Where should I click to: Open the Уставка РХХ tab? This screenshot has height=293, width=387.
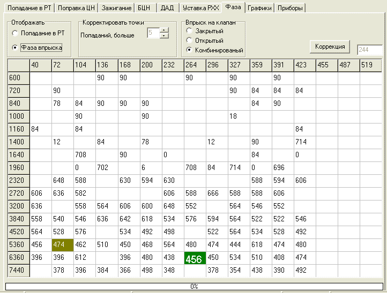coord(200,8)
